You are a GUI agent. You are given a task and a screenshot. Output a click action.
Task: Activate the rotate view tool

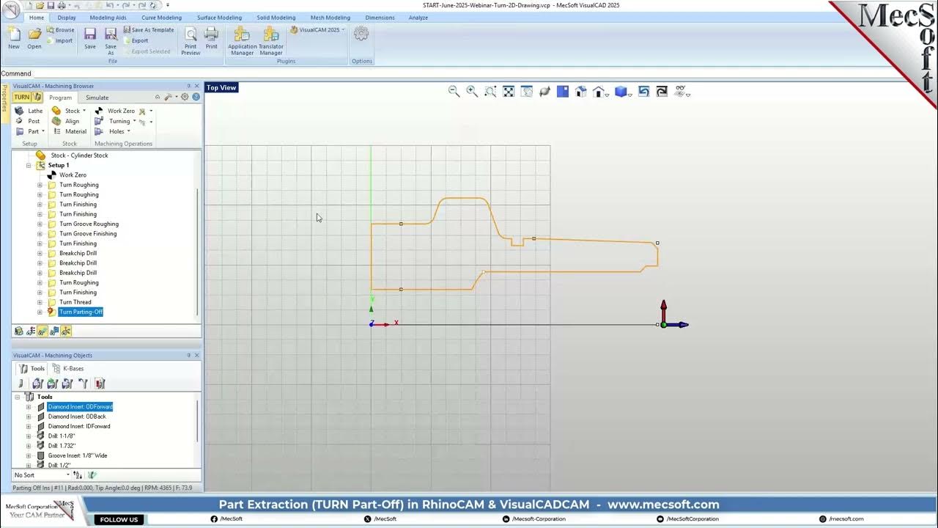(x=544, y=92)
